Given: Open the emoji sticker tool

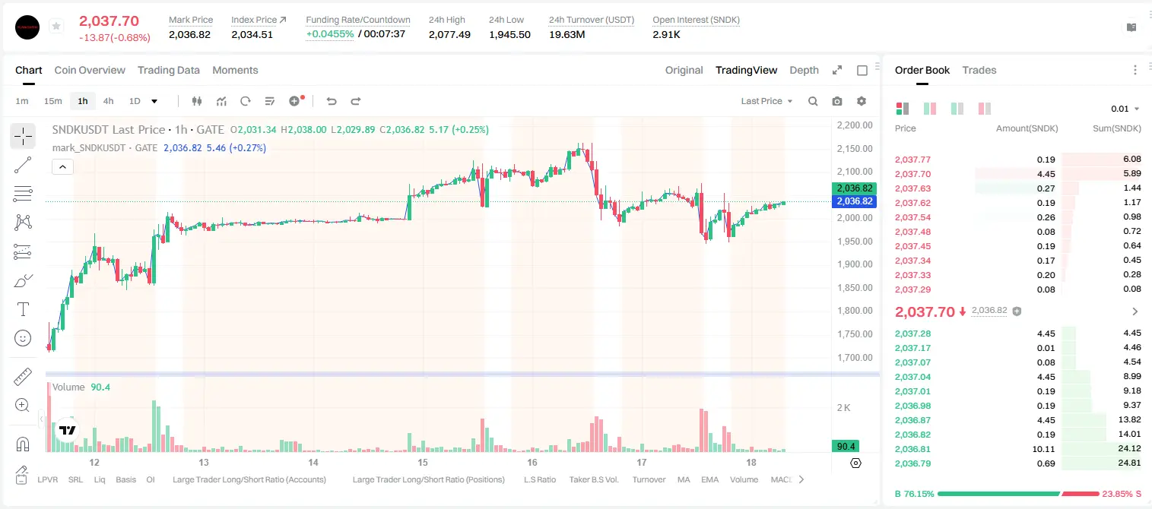Looking at the screenshot, I should point(23,338).
